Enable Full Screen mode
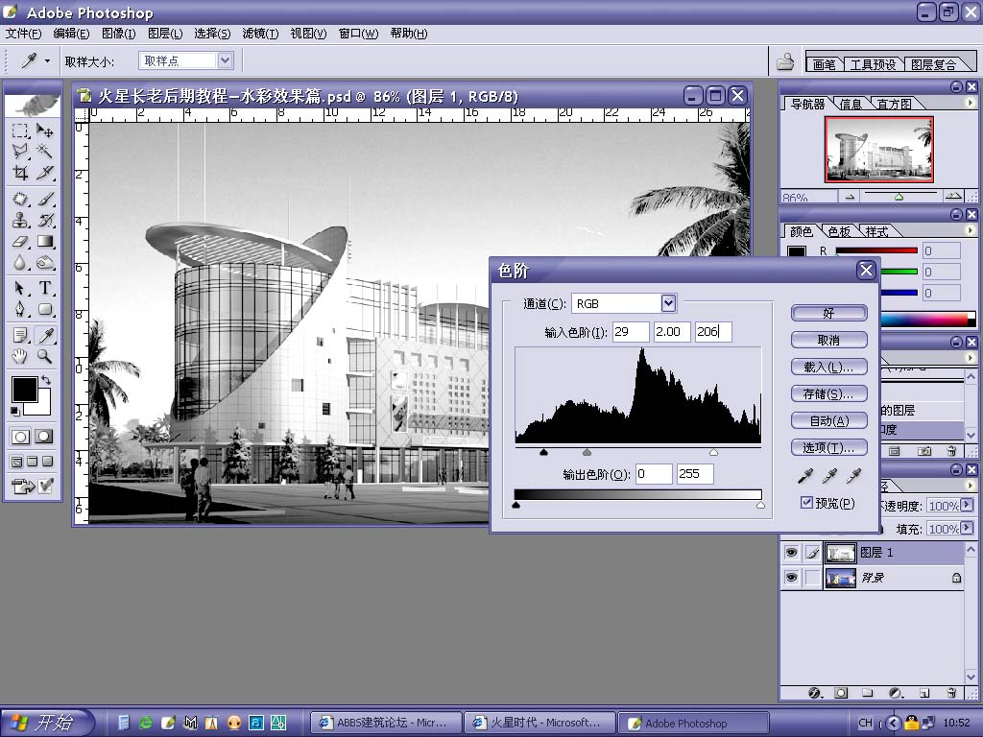Screen dimensions: 983x737 coord(47,462)
